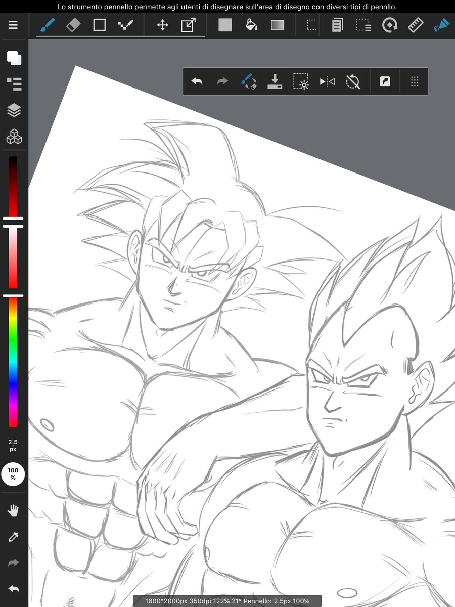
Task: Select the Select Pen tool
Action: (x=363, y=25)
